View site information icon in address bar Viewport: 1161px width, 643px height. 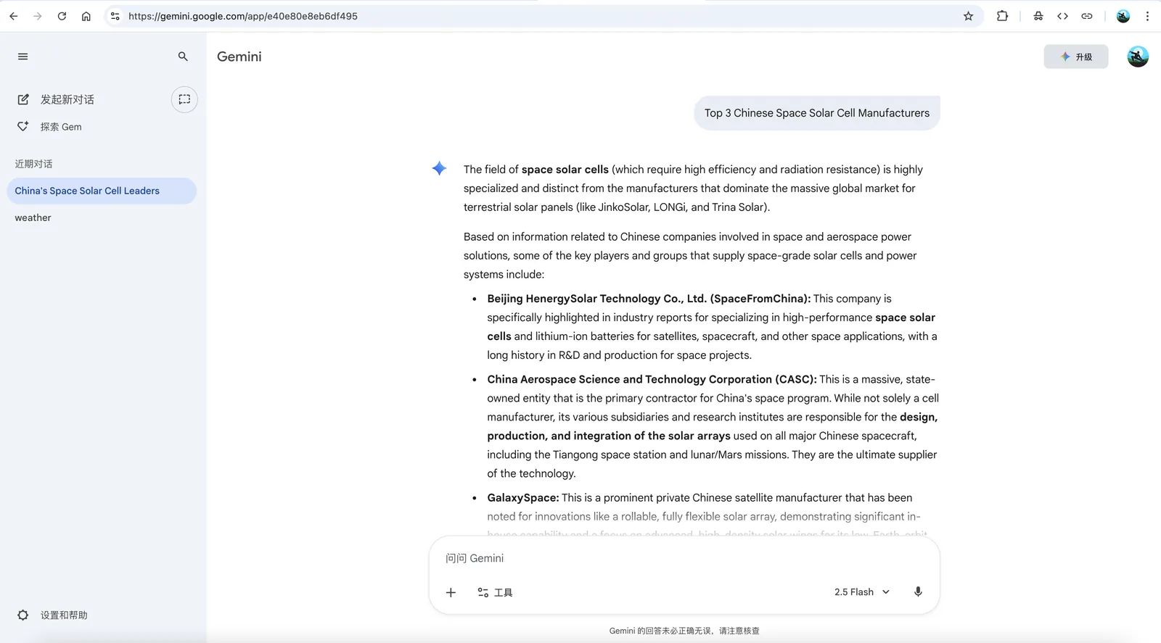pos(115,16)
